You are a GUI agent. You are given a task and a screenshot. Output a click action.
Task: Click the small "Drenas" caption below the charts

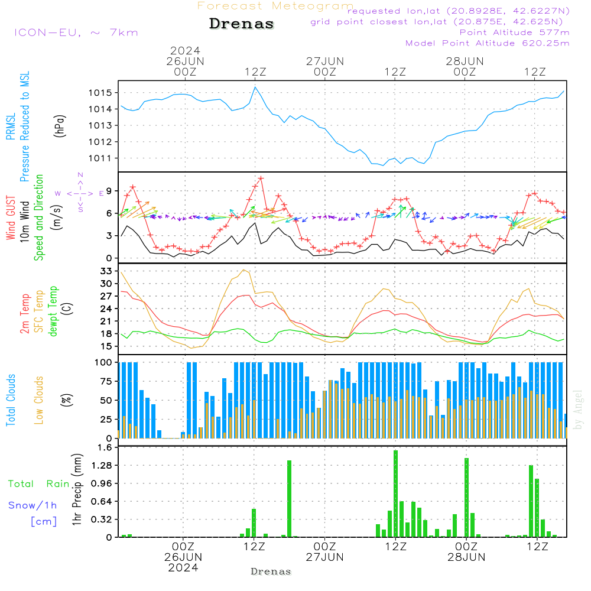tap(271, 571)
